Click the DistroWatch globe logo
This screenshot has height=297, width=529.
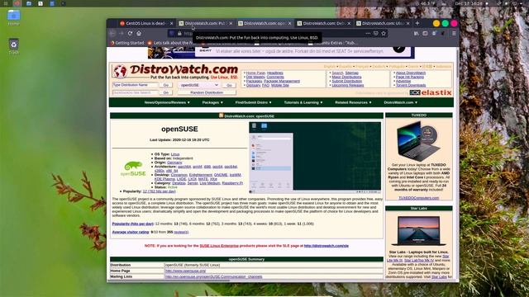(120, 72)
